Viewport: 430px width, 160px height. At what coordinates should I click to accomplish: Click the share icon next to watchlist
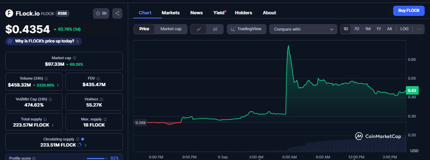click(118, 13)
